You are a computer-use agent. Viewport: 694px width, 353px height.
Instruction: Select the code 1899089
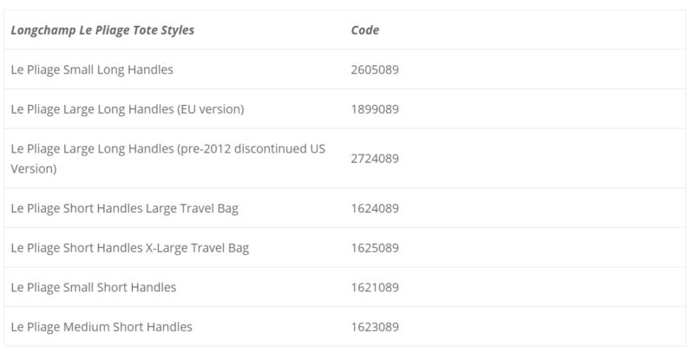pyautogui.click(x=375, y=109)
